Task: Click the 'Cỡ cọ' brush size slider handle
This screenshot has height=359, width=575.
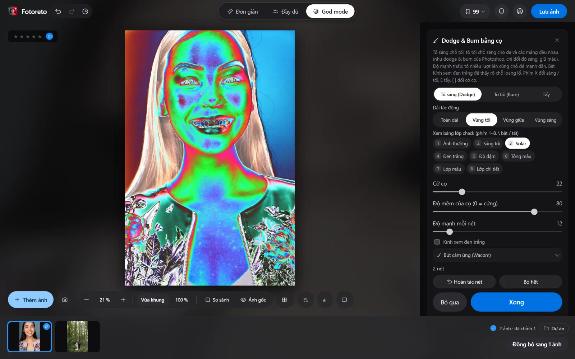Action: click(x=462, y=192)
